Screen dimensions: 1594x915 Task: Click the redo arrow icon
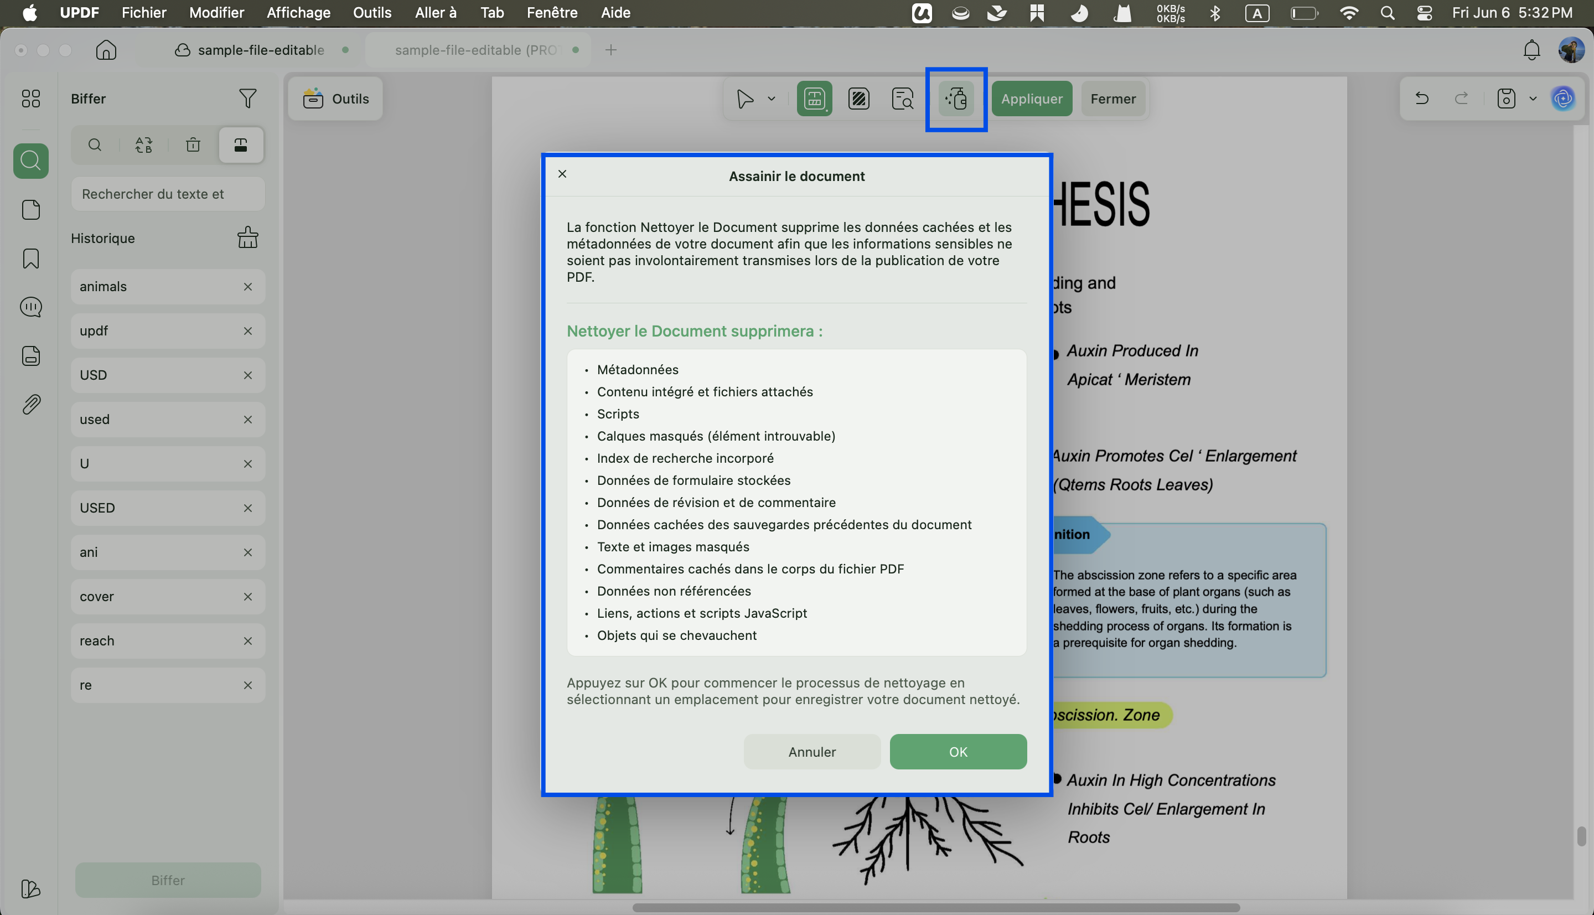point(1461,99)
